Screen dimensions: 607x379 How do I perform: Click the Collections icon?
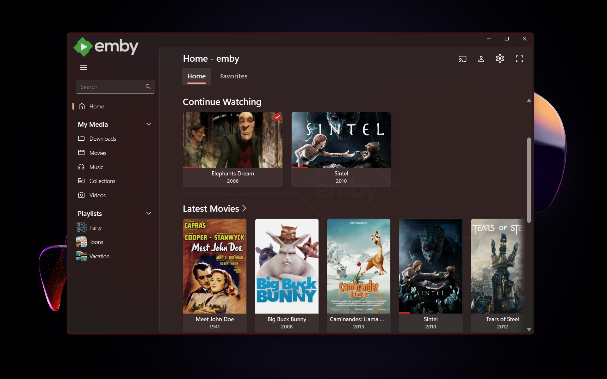[81, 181]
